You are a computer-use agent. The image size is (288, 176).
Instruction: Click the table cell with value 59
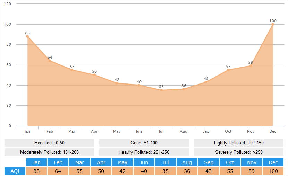[x=252, y=171]
